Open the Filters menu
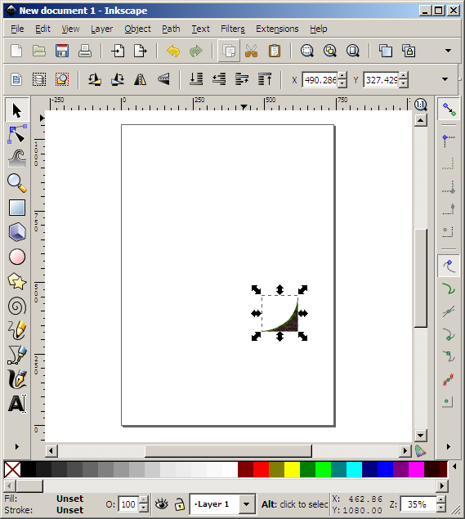This screenshot has width=465, height=519. pyautogui.click(x=233, y=29)
